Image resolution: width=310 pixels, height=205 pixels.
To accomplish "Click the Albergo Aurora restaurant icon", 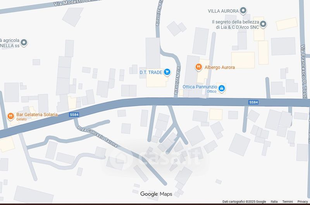I will (x=199, y=67).
